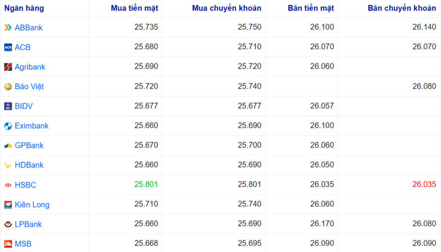Open the HSBC bank link

coord(25,185)
